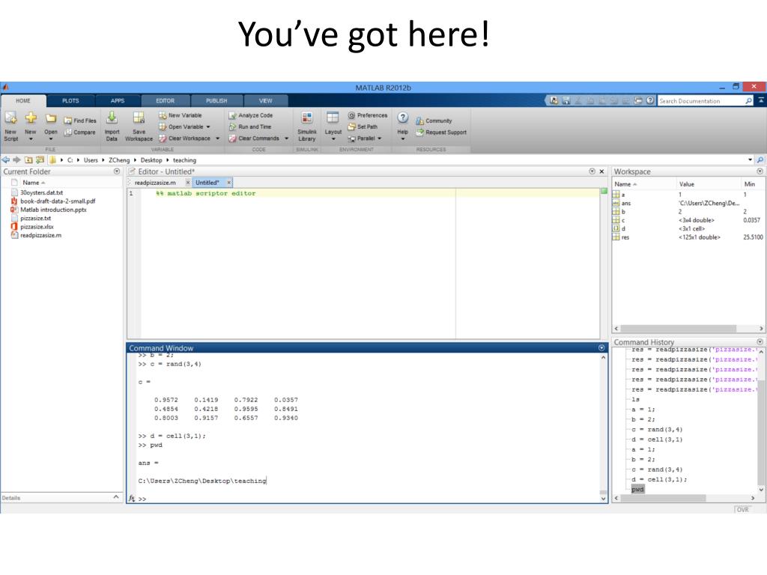Open the Command History actions menu

(760, 341)
